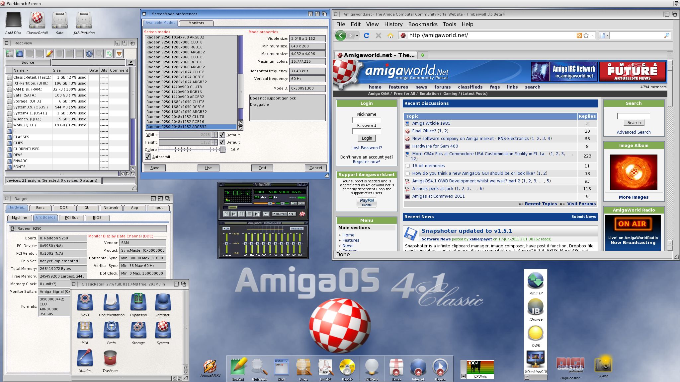The width and height of the screenshot is (680, 382).
Task: Open 'Hardware for Sam 460' topic link
Action: click(435, 146)
